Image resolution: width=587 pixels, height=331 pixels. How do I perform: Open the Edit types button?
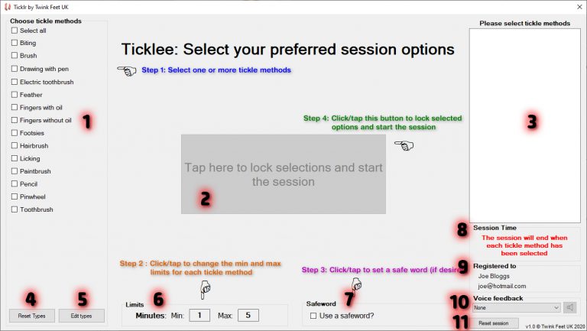[81, 316]
